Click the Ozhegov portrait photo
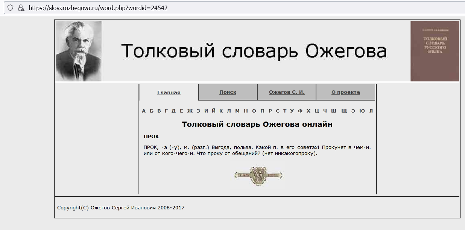465x230 pixels. pyautogui.click(x=79, y=51)
